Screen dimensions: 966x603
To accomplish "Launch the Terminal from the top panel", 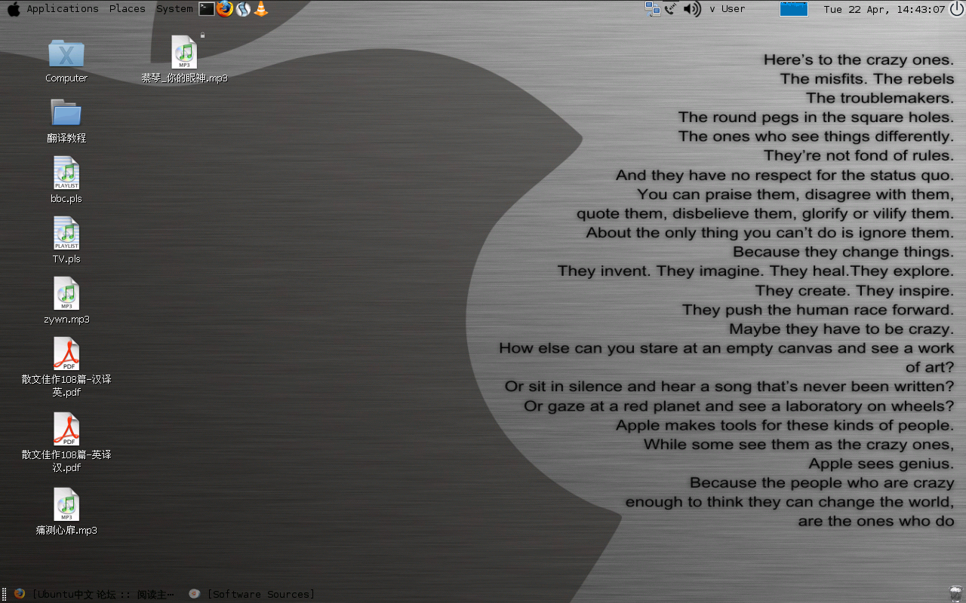I will coord(207,9).
